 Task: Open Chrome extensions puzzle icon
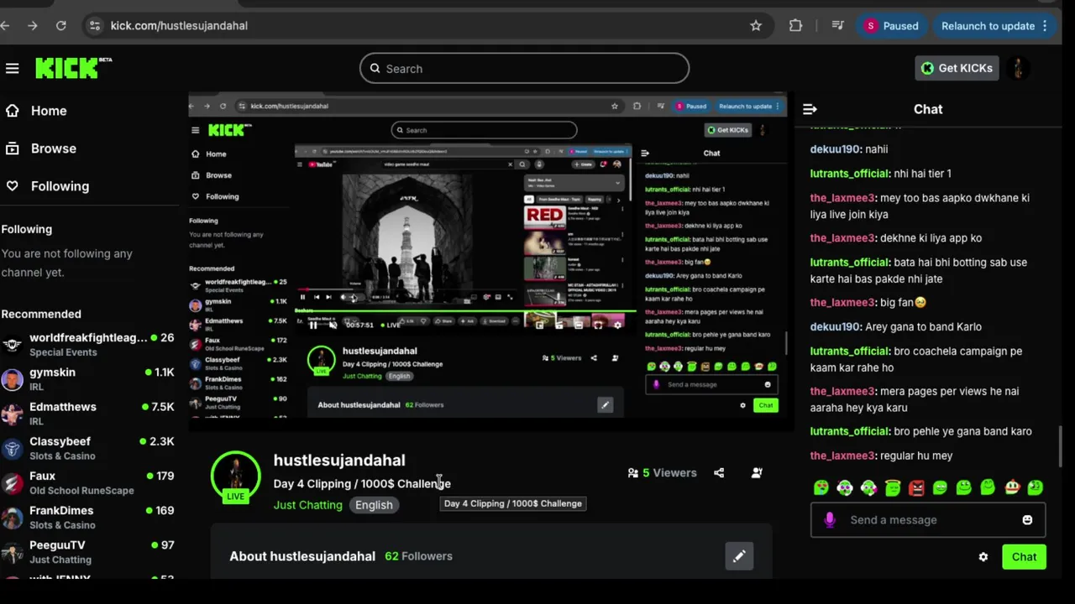pyautogui.click(x=795, y=26)
